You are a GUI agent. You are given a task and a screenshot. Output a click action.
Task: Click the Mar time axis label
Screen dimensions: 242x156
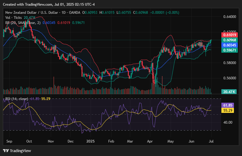(130, 141)
